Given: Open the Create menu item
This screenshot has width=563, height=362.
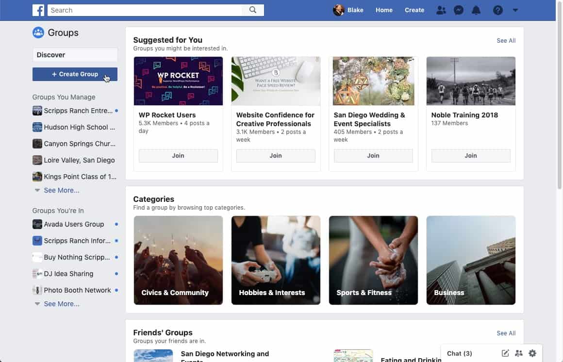Looking at the screenshot, I should click(414, 10).
